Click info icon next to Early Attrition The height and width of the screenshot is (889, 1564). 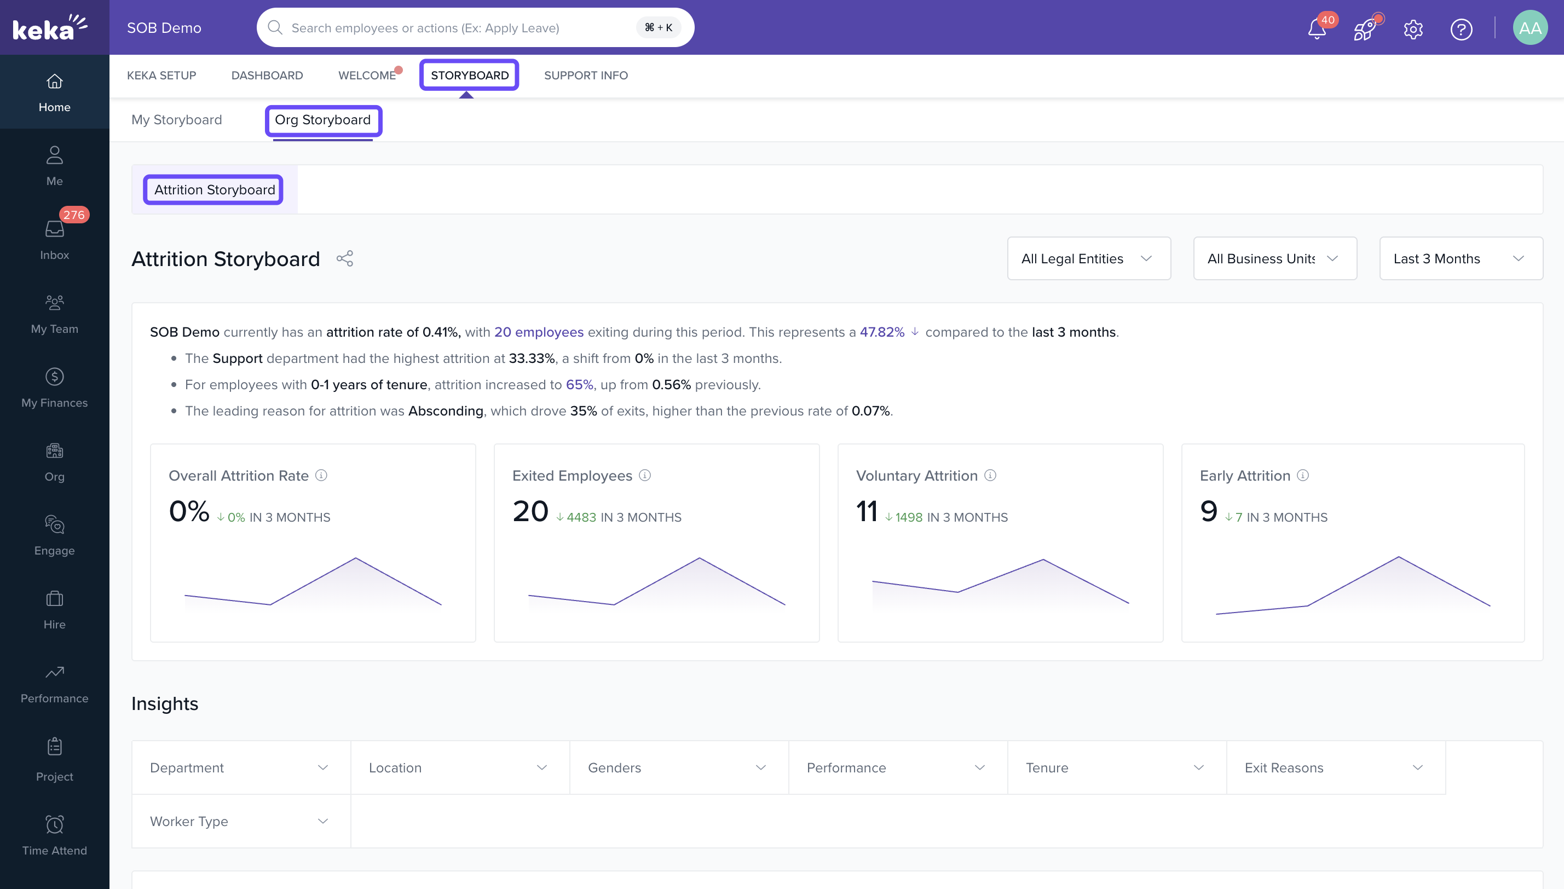pos(1303,475)
